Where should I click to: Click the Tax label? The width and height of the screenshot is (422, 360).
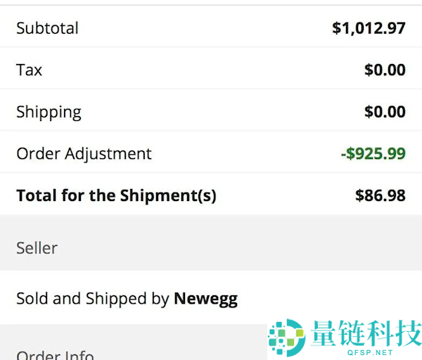click(x=29, y=70)
